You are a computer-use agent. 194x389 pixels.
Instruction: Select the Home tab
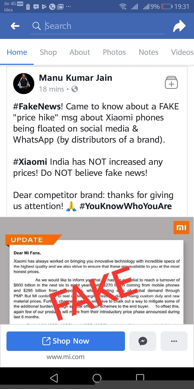point(17,52)
